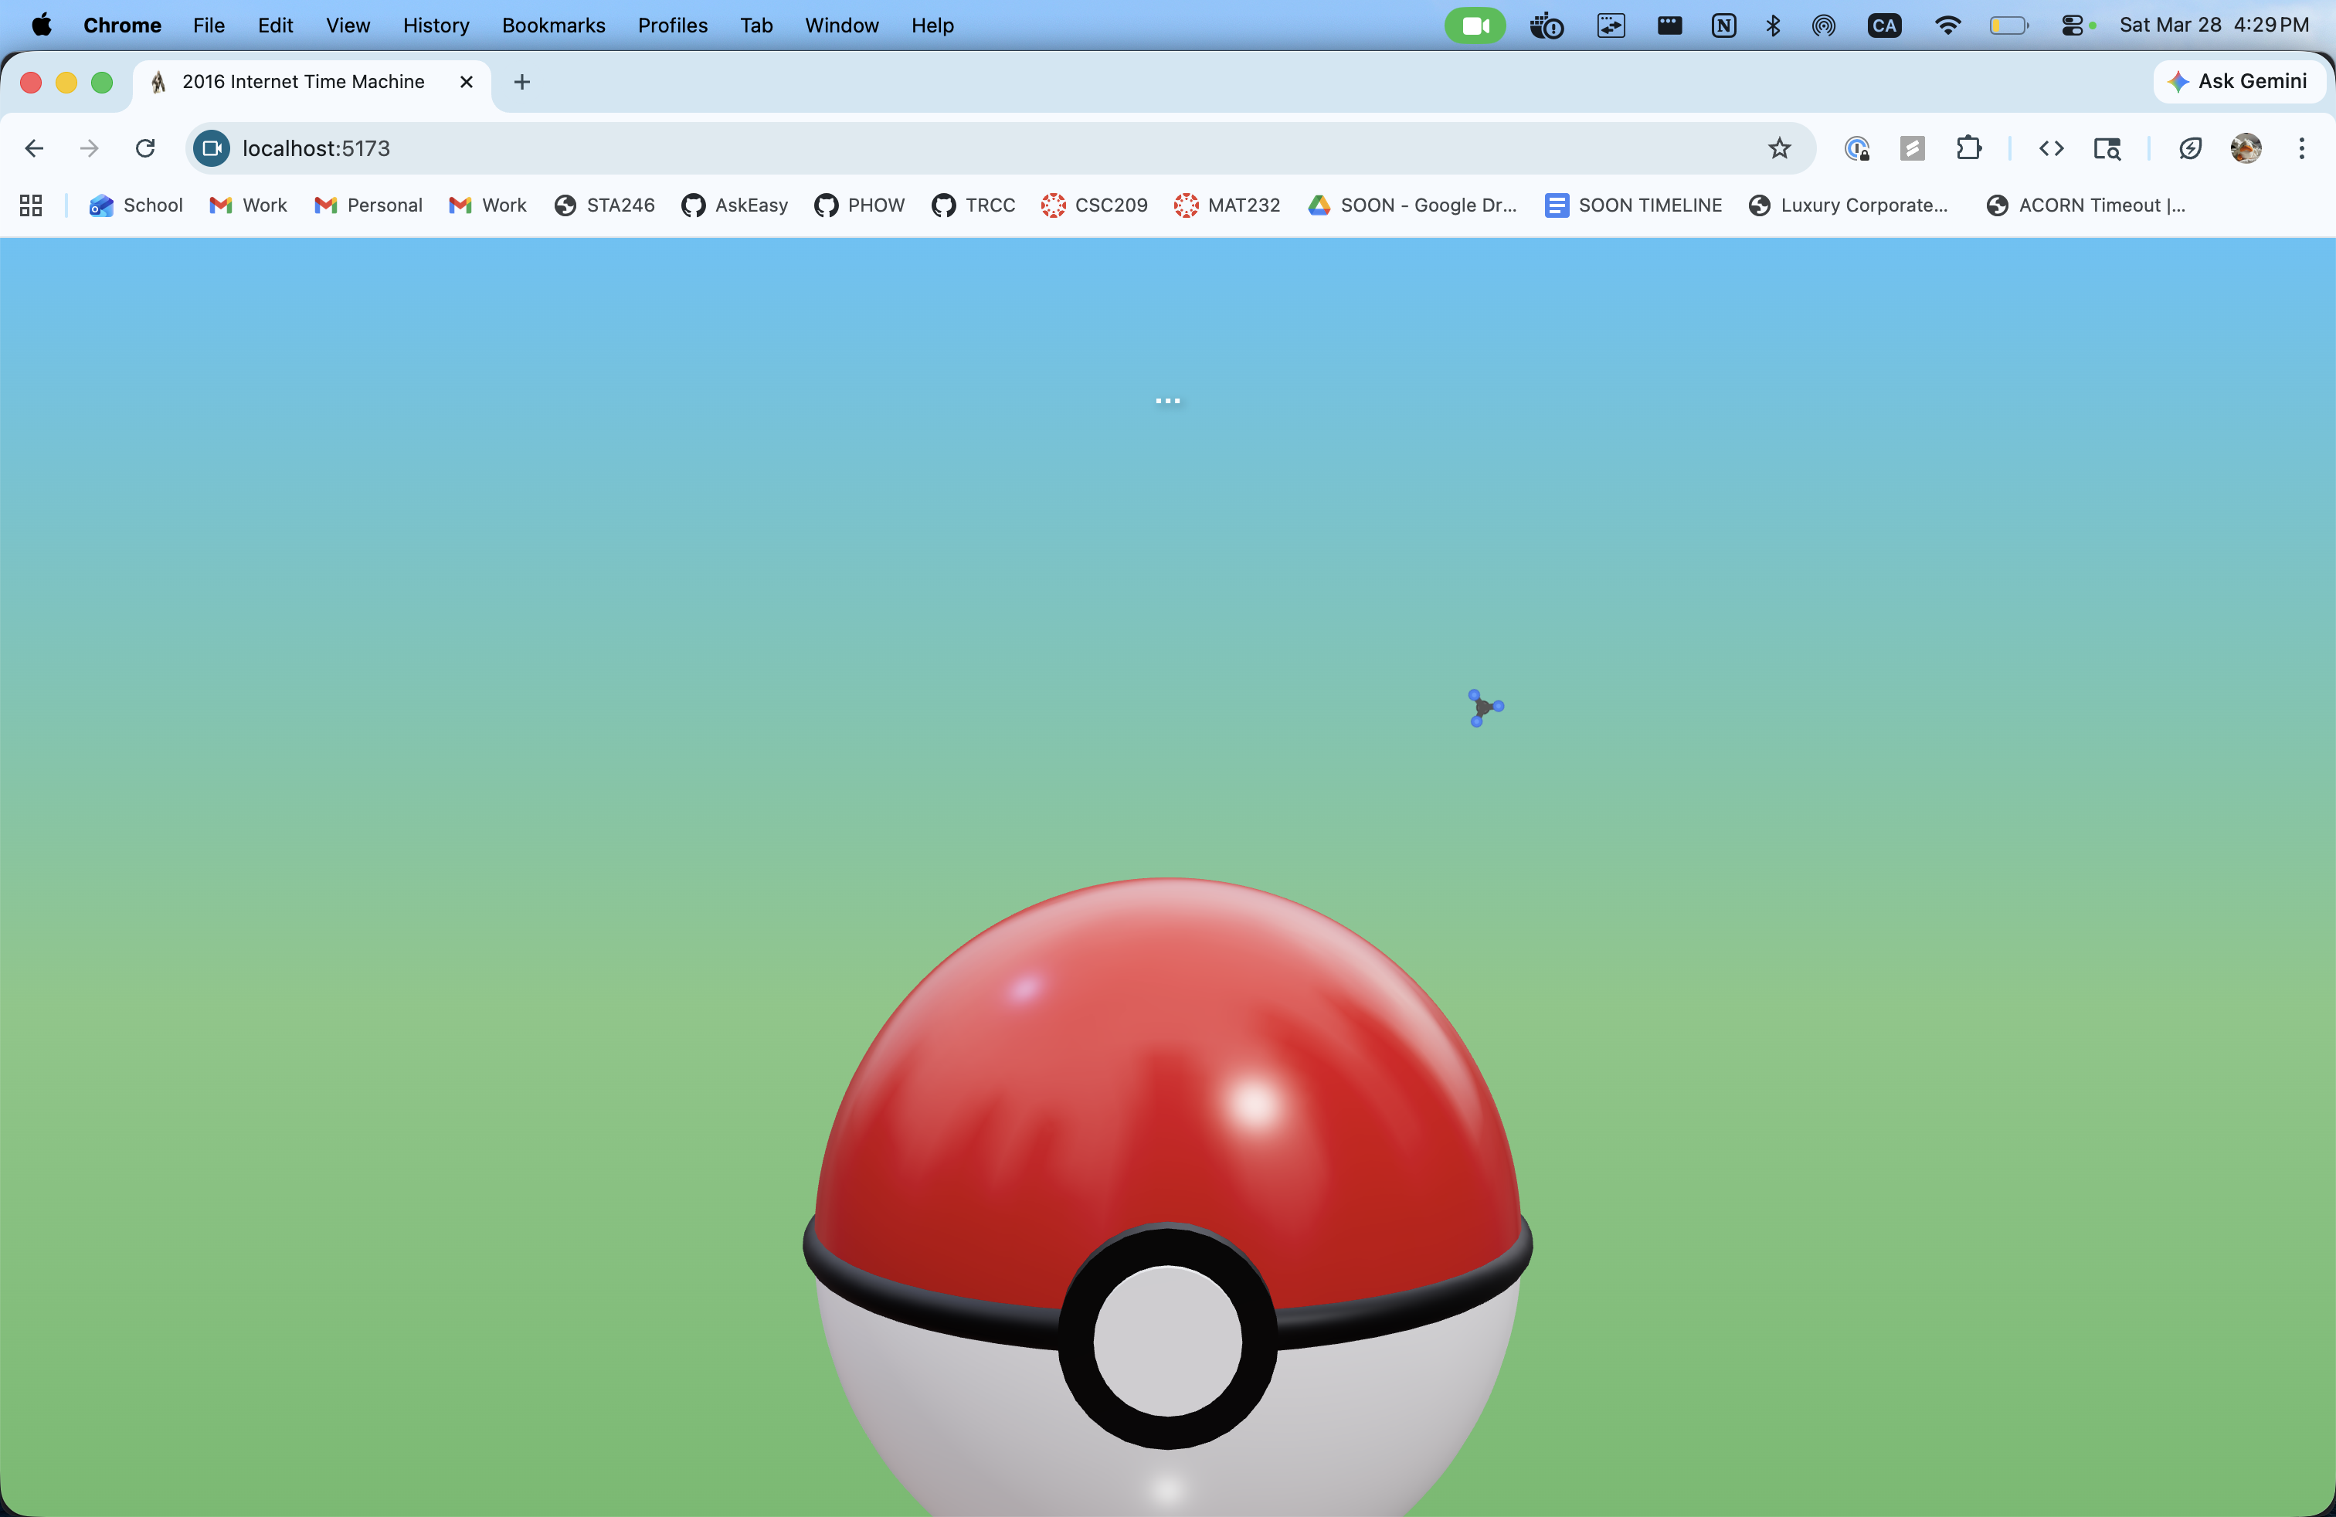Open the Chrome three-dot menu
Screen dimensions: 2336x1517
click(x=2302, y=148)
